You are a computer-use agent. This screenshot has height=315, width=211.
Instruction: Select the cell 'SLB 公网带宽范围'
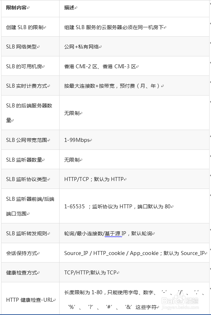(30, 140)
